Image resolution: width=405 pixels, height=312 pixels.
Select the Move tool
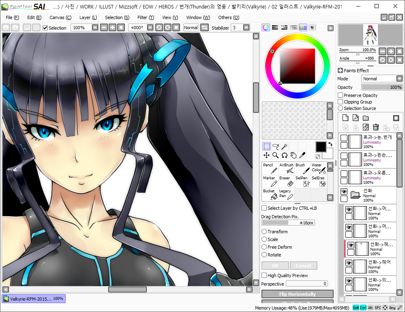pos(267,155)
